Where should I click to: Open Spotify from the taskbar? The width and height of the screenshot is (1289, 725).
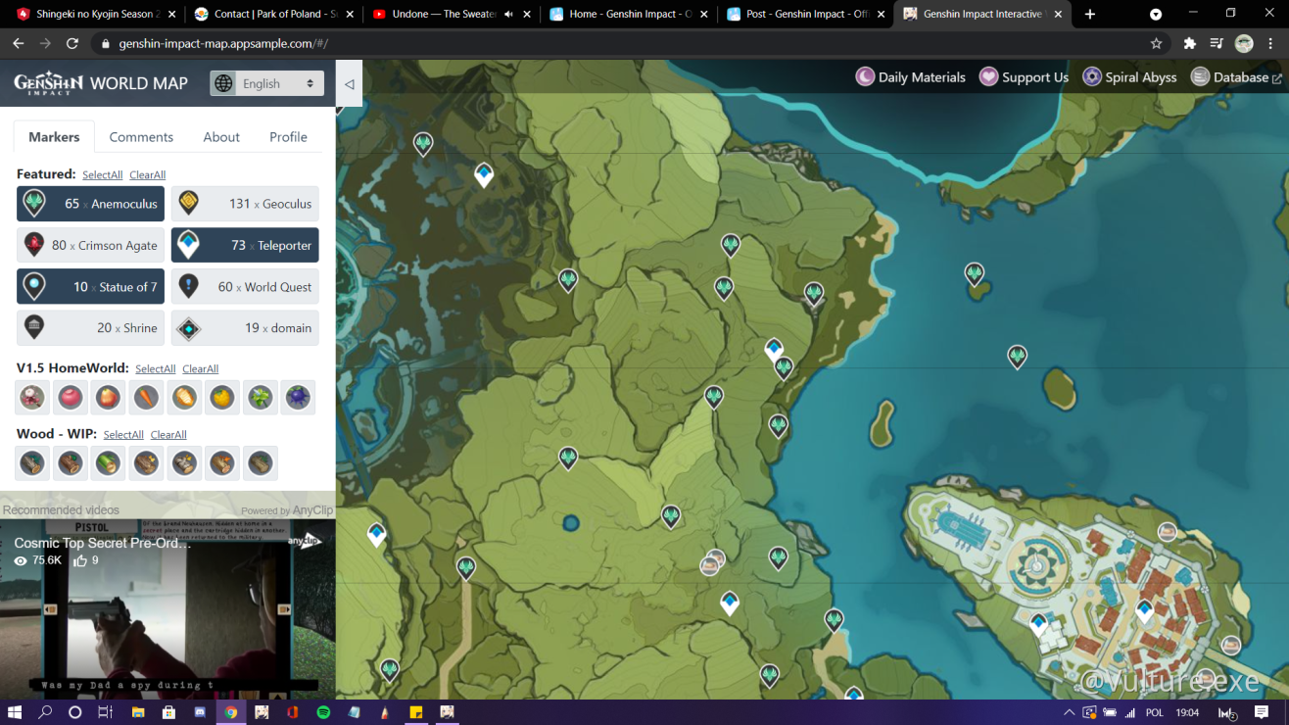click(x=323, y=712)
